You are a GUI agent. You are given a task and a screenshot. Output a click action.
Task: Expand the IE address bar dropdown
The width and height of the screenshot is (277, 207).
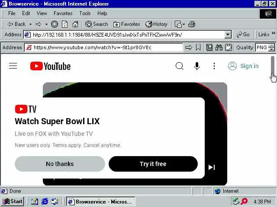click(228, 34)
